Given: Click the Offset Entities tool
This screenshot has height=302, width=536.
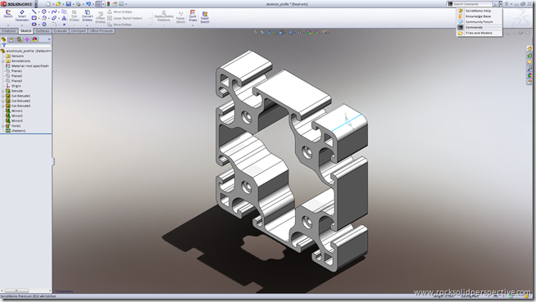Looking at the screenshot, I should point(100,18).
